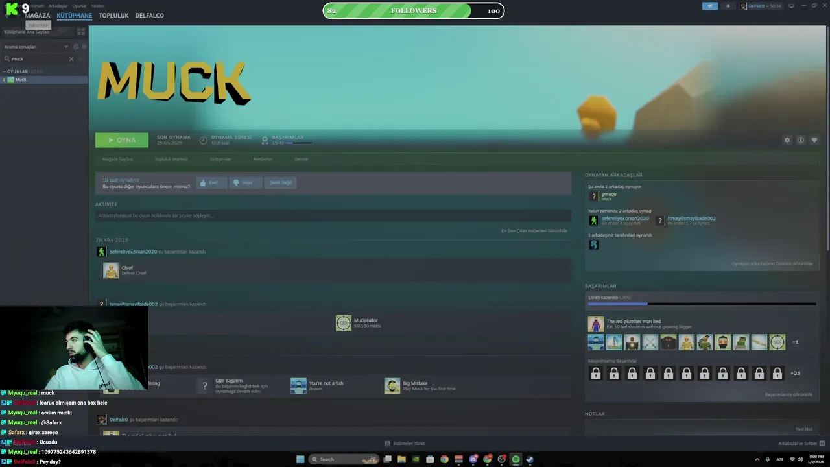
Task: Click the thumbs-up Evet recommend button
Action: pos(211,183)
